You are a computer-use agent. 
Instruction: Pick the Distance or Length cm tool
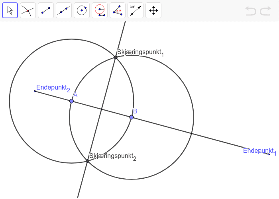tap(136, 10)
